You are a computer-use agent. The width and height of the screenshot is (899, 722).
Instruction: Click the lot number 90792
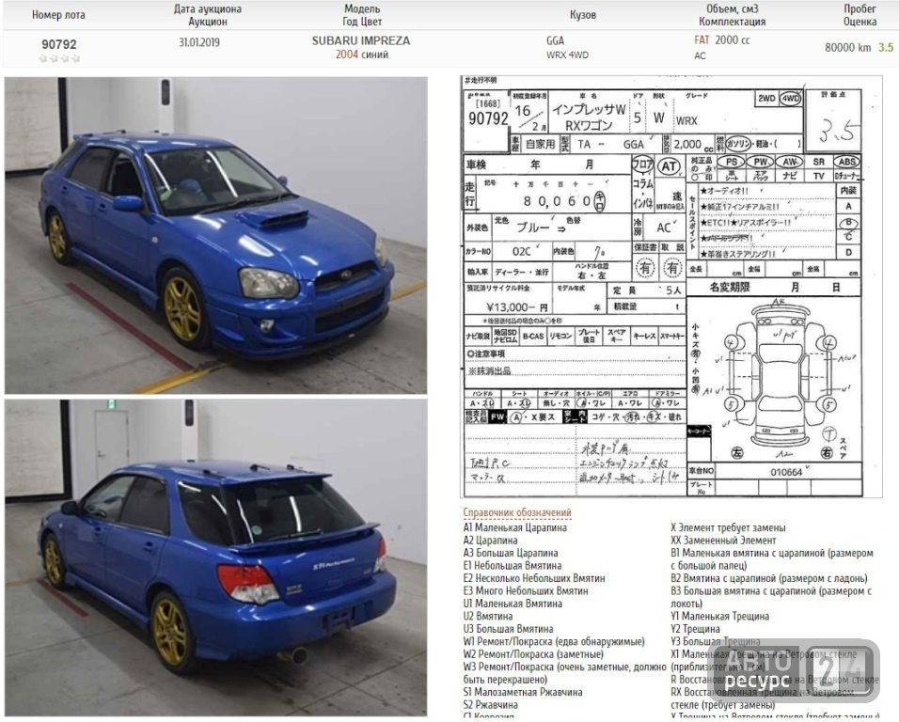59,44
